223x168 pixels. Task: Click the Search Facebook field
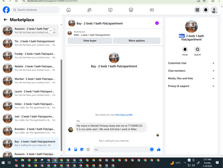coord(36,10)
